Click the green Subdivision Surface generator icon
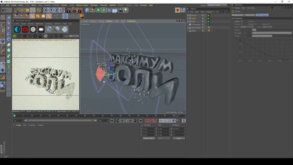The height and width of the screenshot is (165, 293). (98, 10)
